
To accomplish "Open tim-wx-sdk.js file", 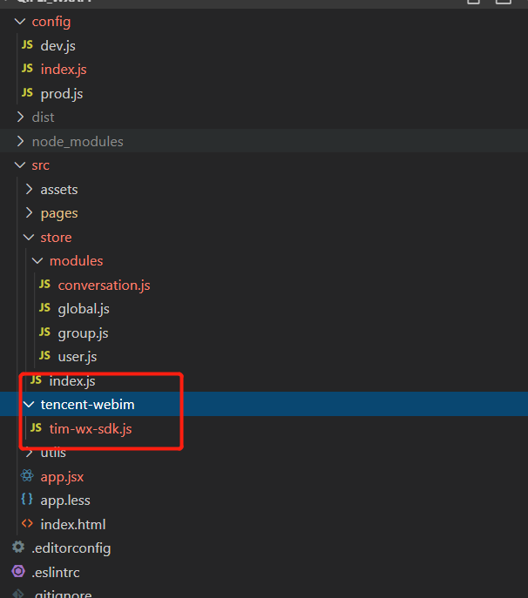I will (x=91, y=429).
